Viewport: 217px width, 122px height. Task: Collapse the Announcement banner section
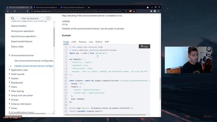click(9, 55)
